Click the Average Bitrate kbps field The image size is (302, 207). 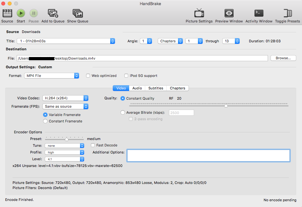[x=182, y=113]
